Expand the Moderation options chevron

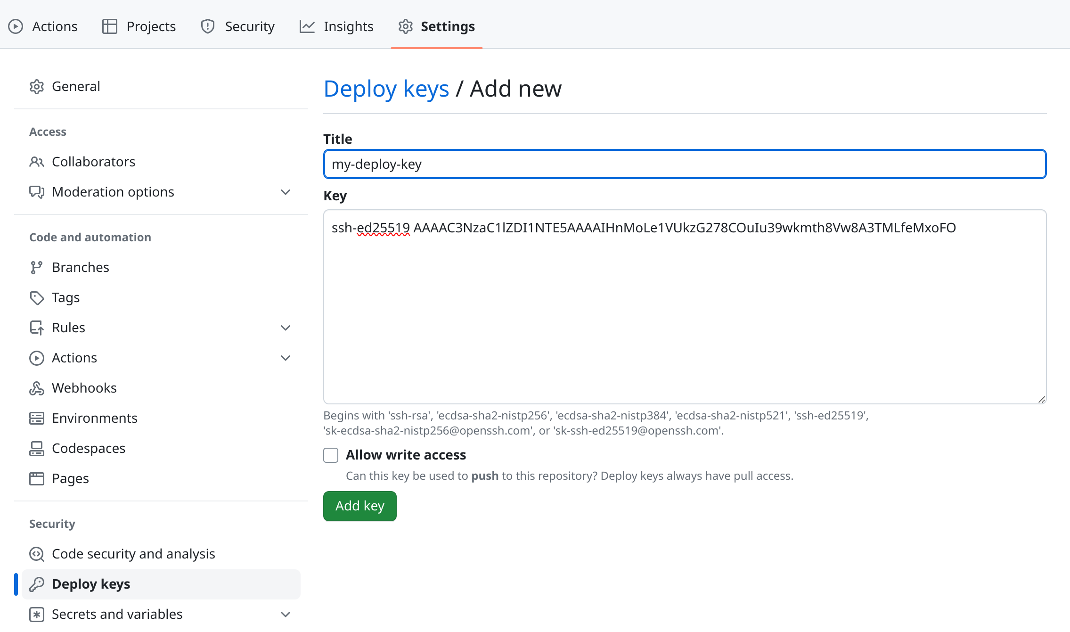point(286,192)
